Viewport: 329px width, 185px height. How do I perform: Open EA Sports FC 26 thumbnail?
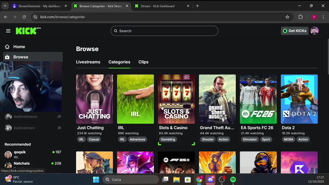coord(258,99)
